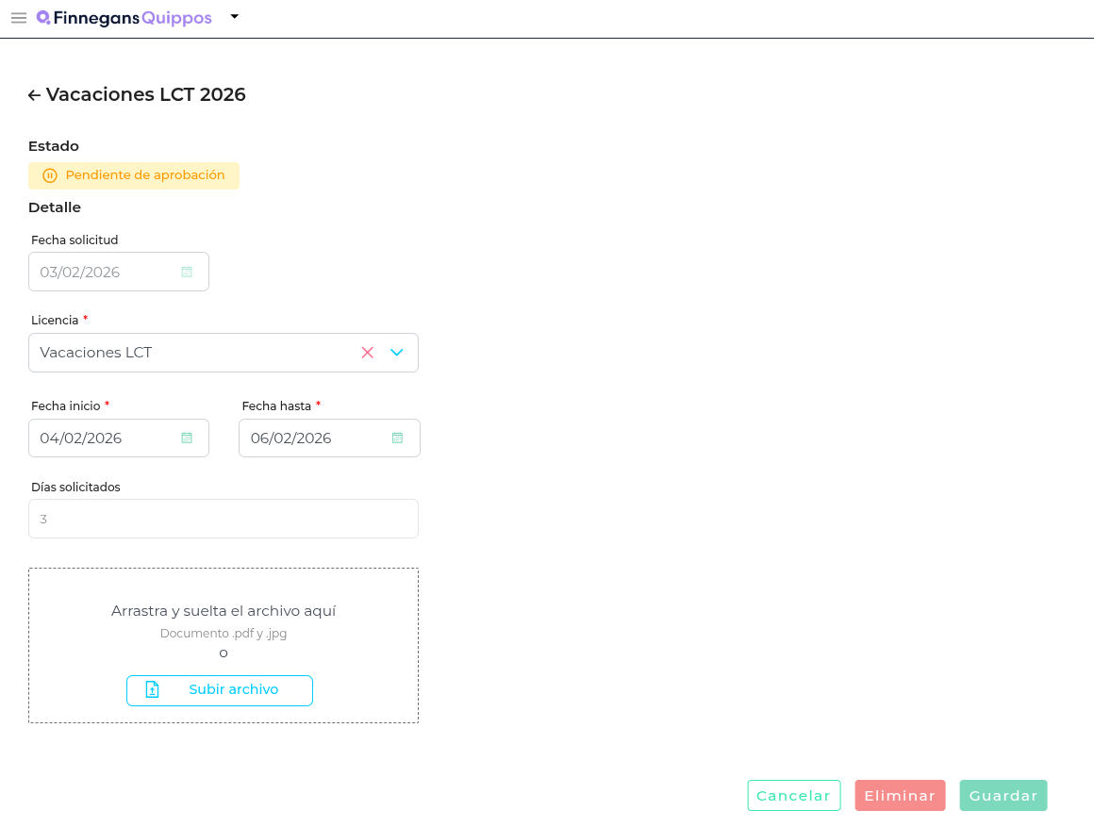1094x827 pixels.
Task: Open the hamburger navigation menu
Action: coord(19,18)
